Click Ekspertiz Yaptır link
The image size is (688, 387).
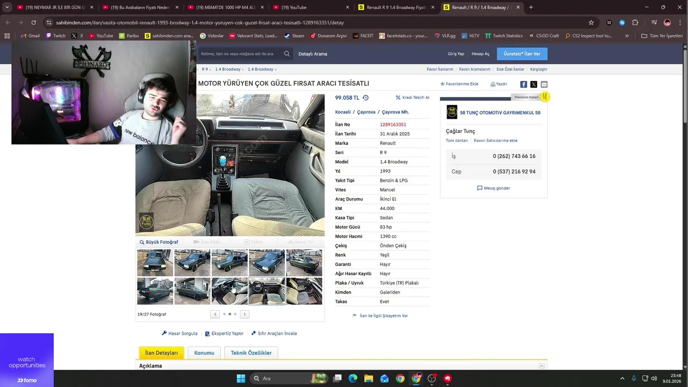tap(224, 333)
